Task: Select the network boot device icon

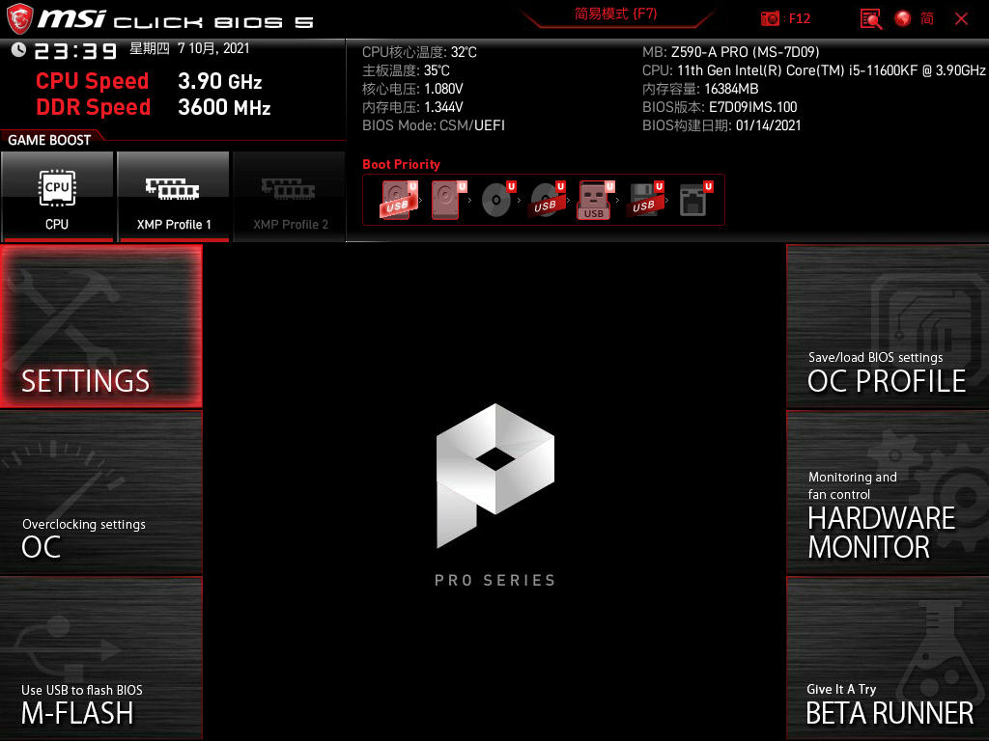Action: (693, 201)
